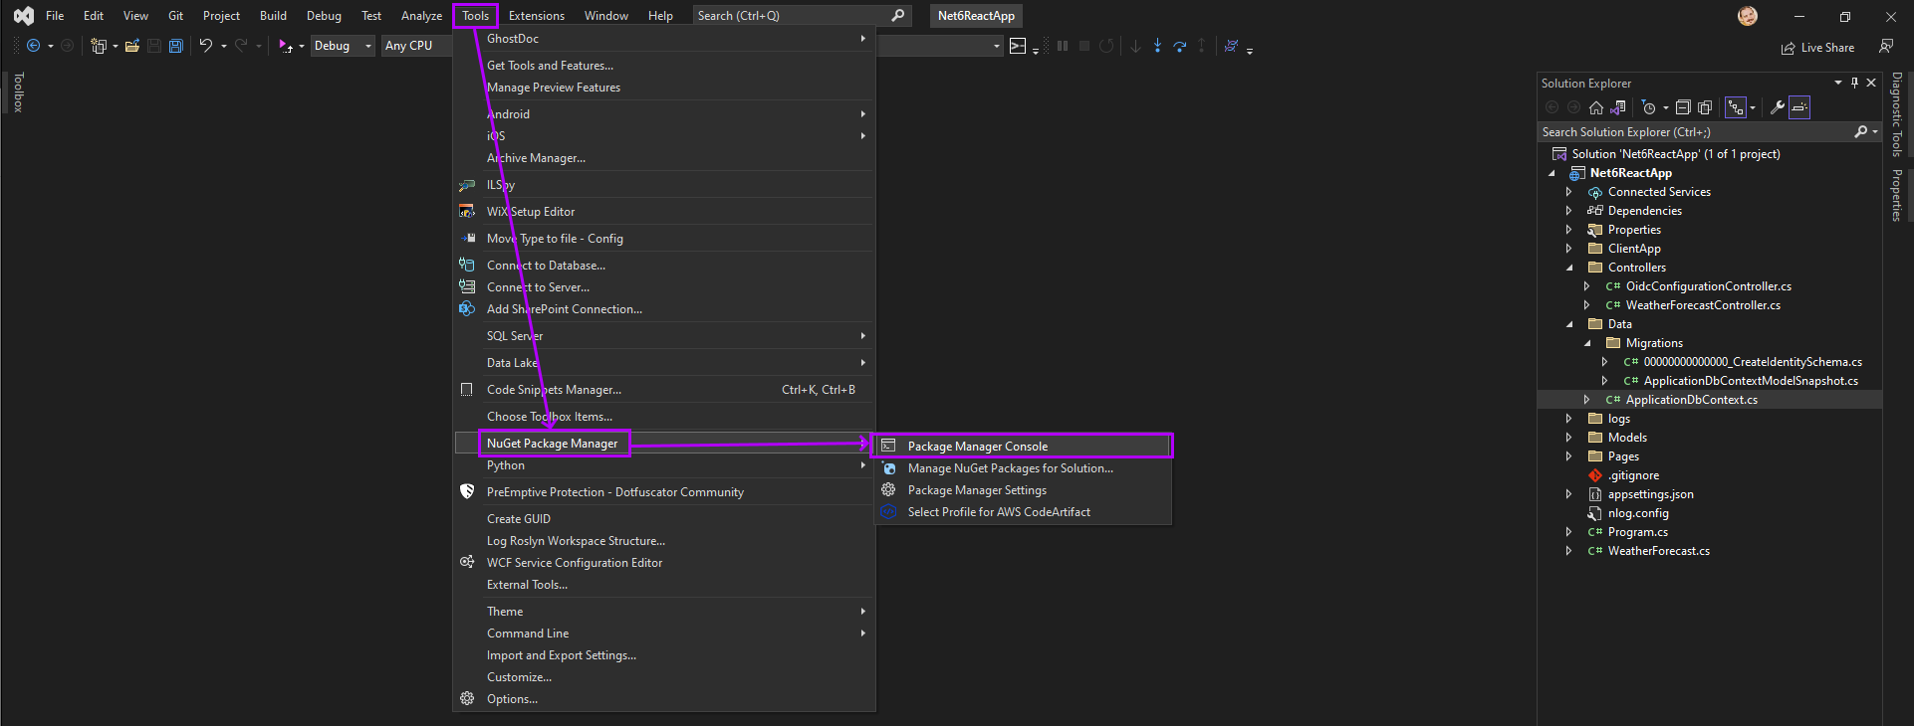Open Package Manager Settings item
The image size is (1914, 726).
1023,490
